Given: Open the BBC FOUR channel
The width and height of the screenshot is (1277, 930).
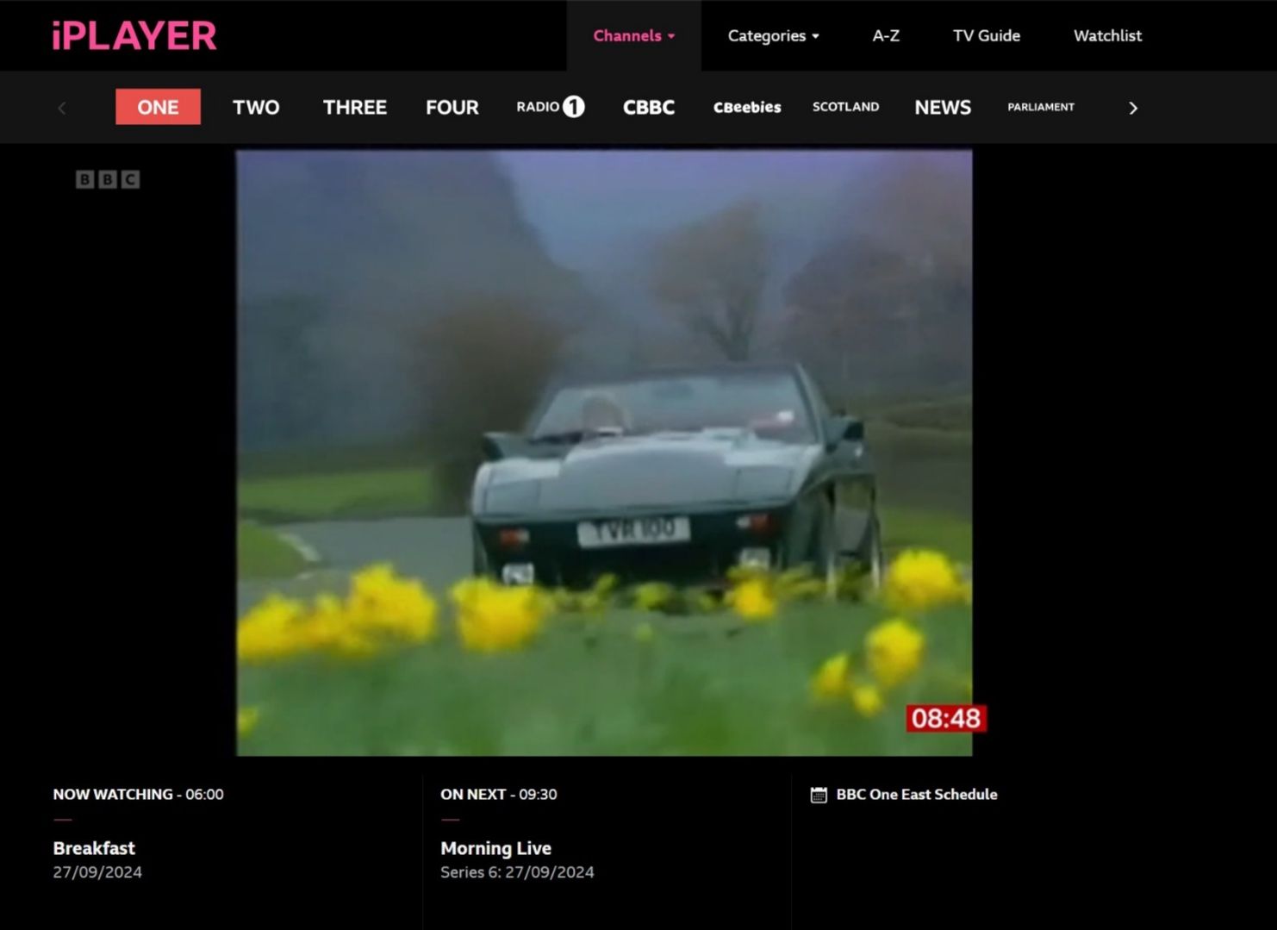Looking at the screenshot, I should [x=452, y=107].
